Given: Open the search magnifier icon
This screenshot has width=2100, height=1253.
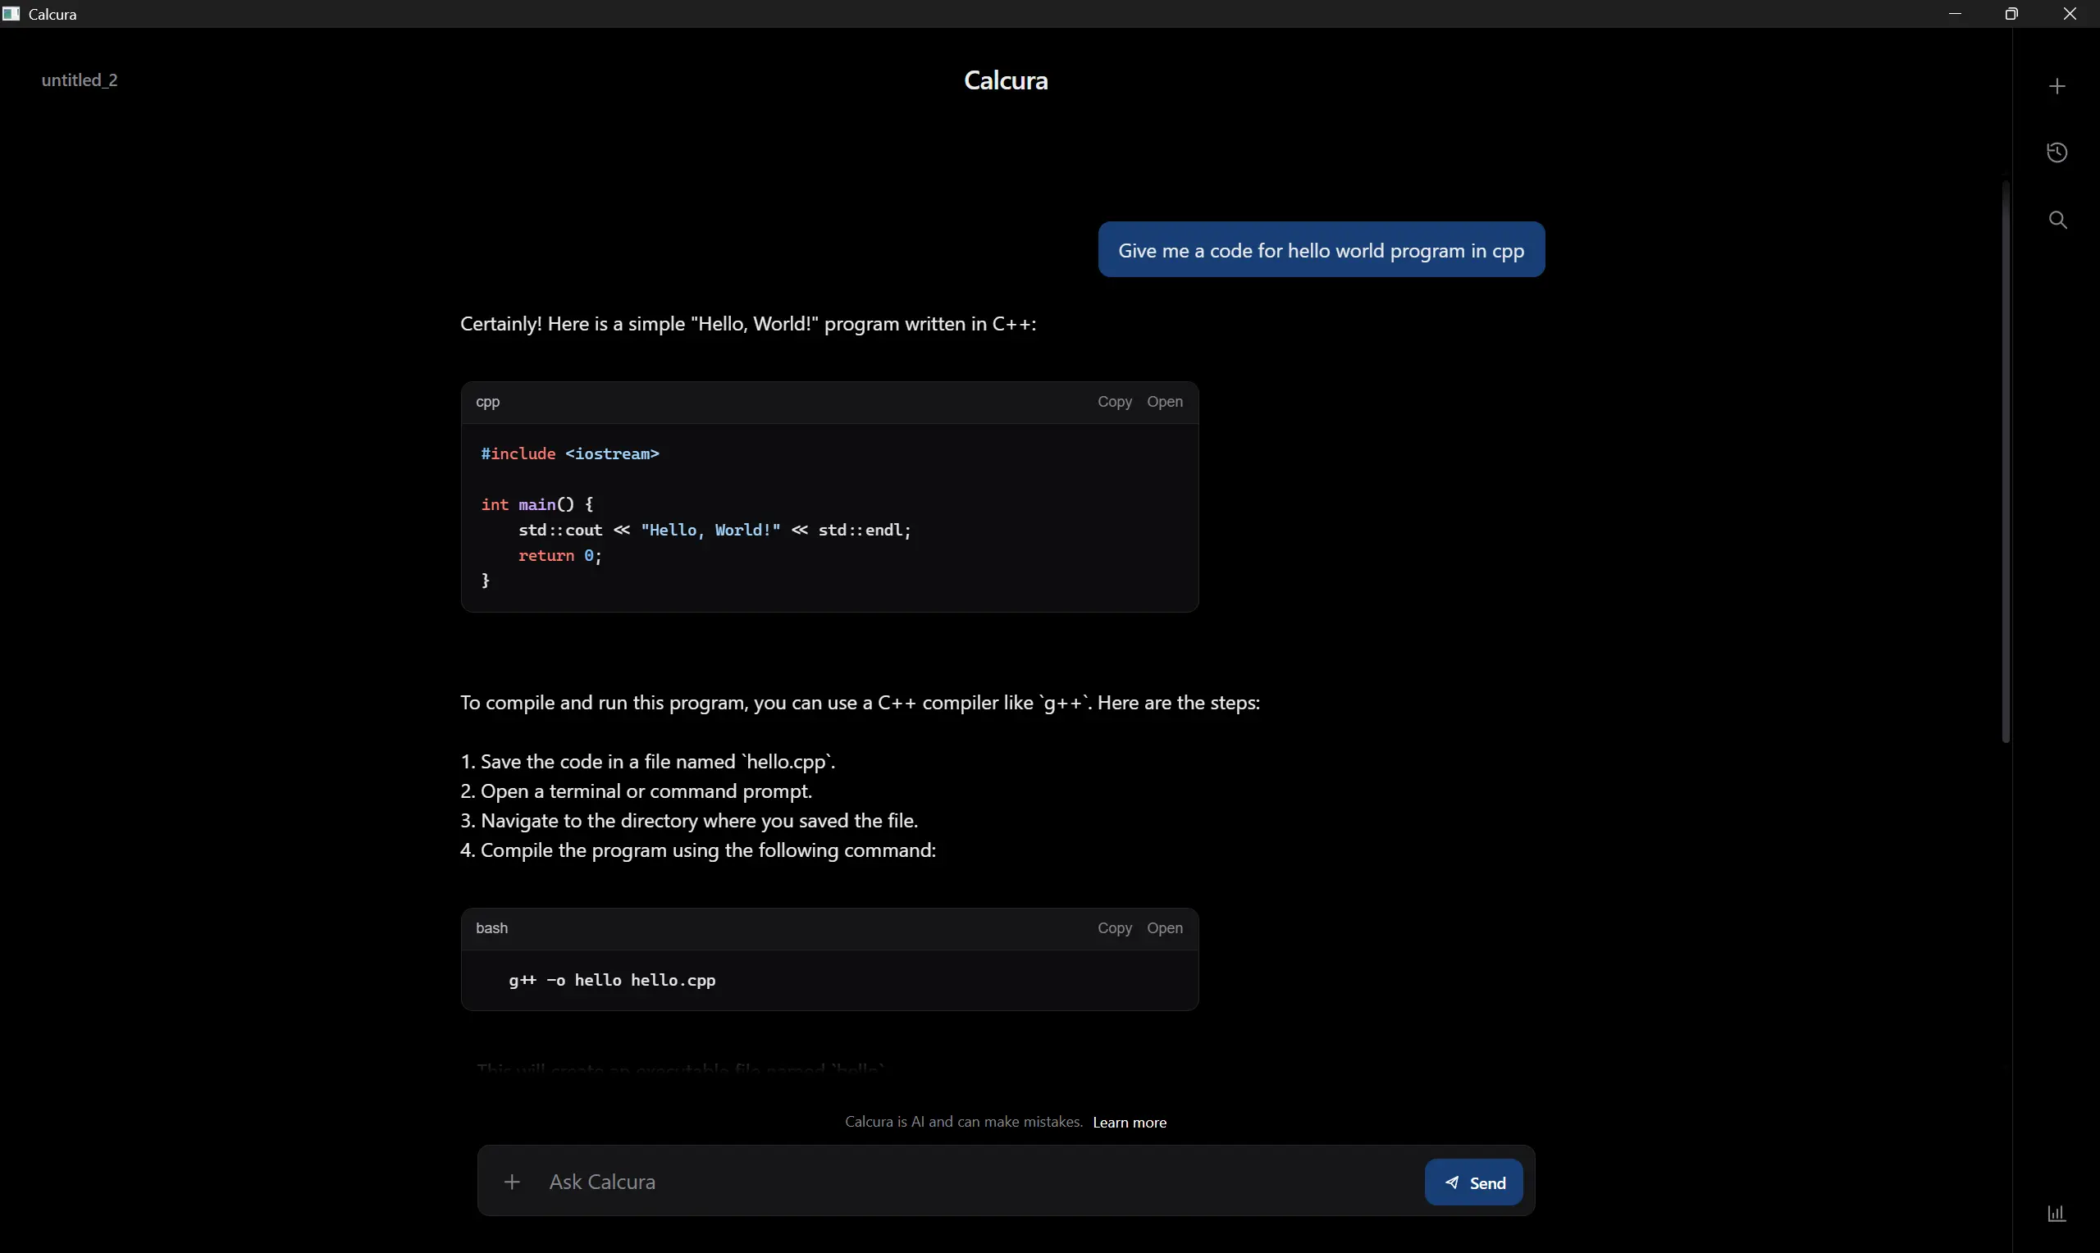Looking at the screenshot, I should 2058,221.
